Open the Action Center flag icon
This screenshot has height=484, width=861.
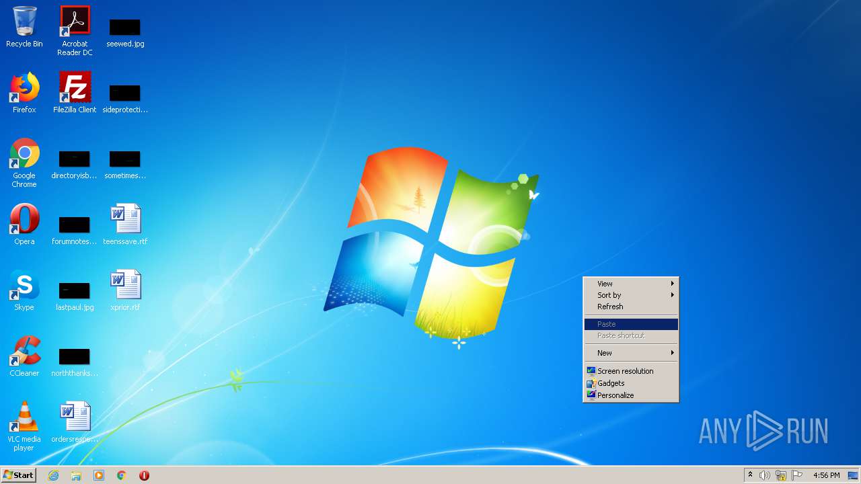pyautogui.click(x=797, y=475)
